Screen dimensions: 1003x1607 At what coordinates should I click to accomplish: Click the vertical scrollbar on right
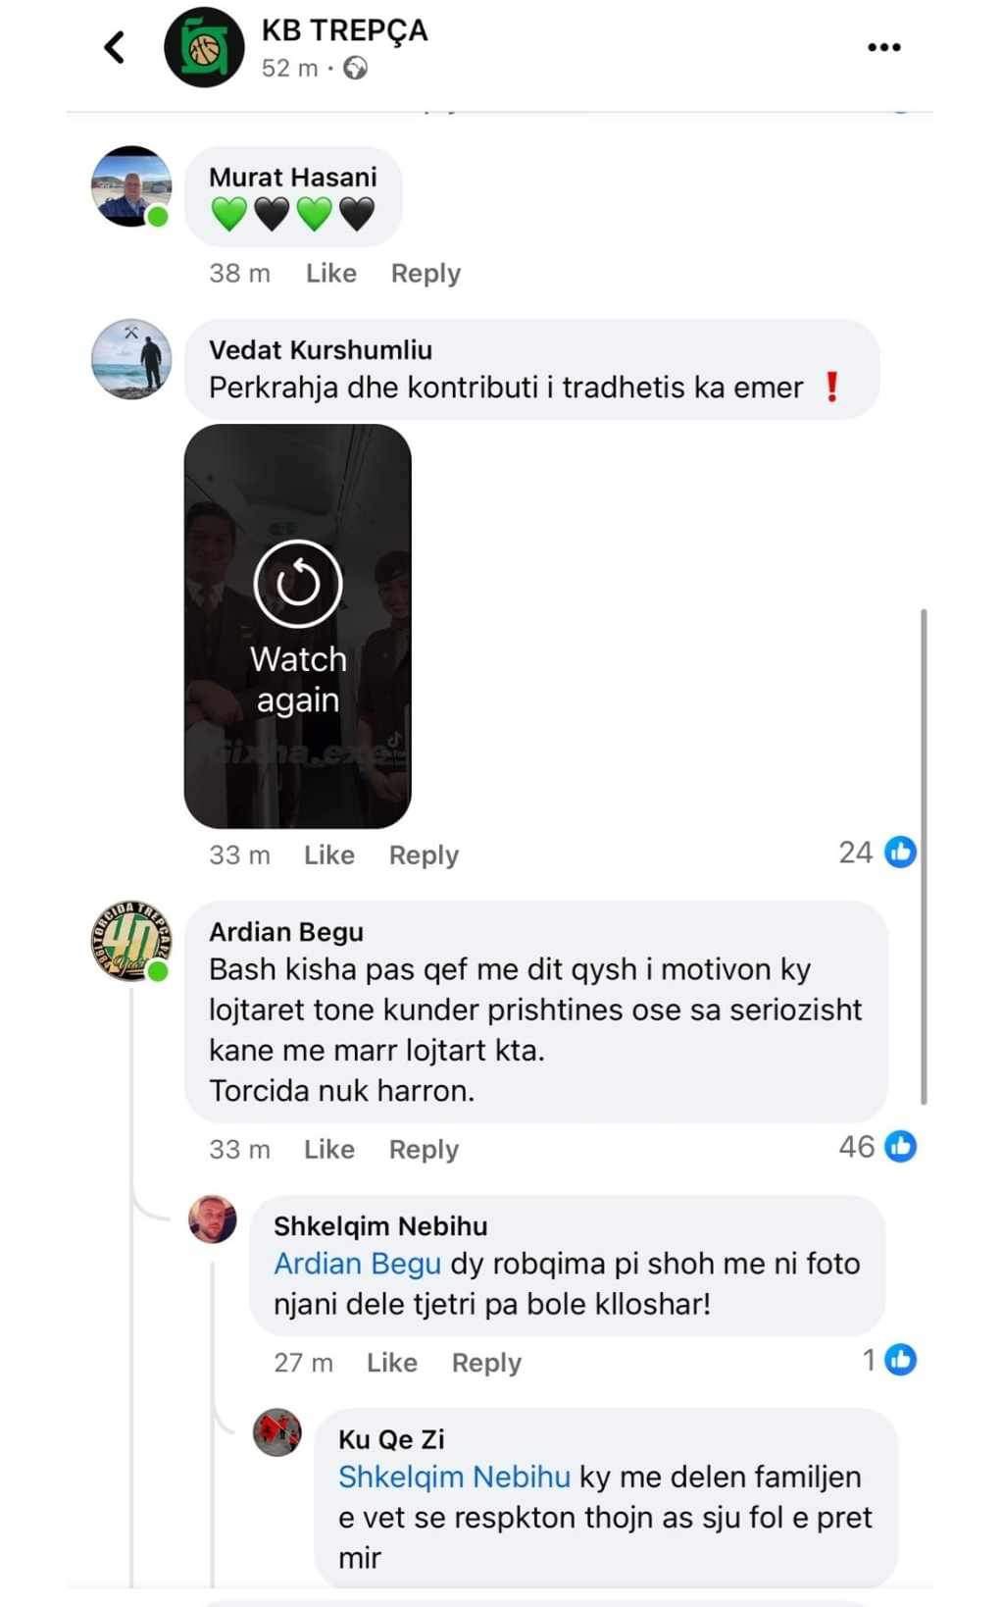pyautogui.click(x=924, y=855)
